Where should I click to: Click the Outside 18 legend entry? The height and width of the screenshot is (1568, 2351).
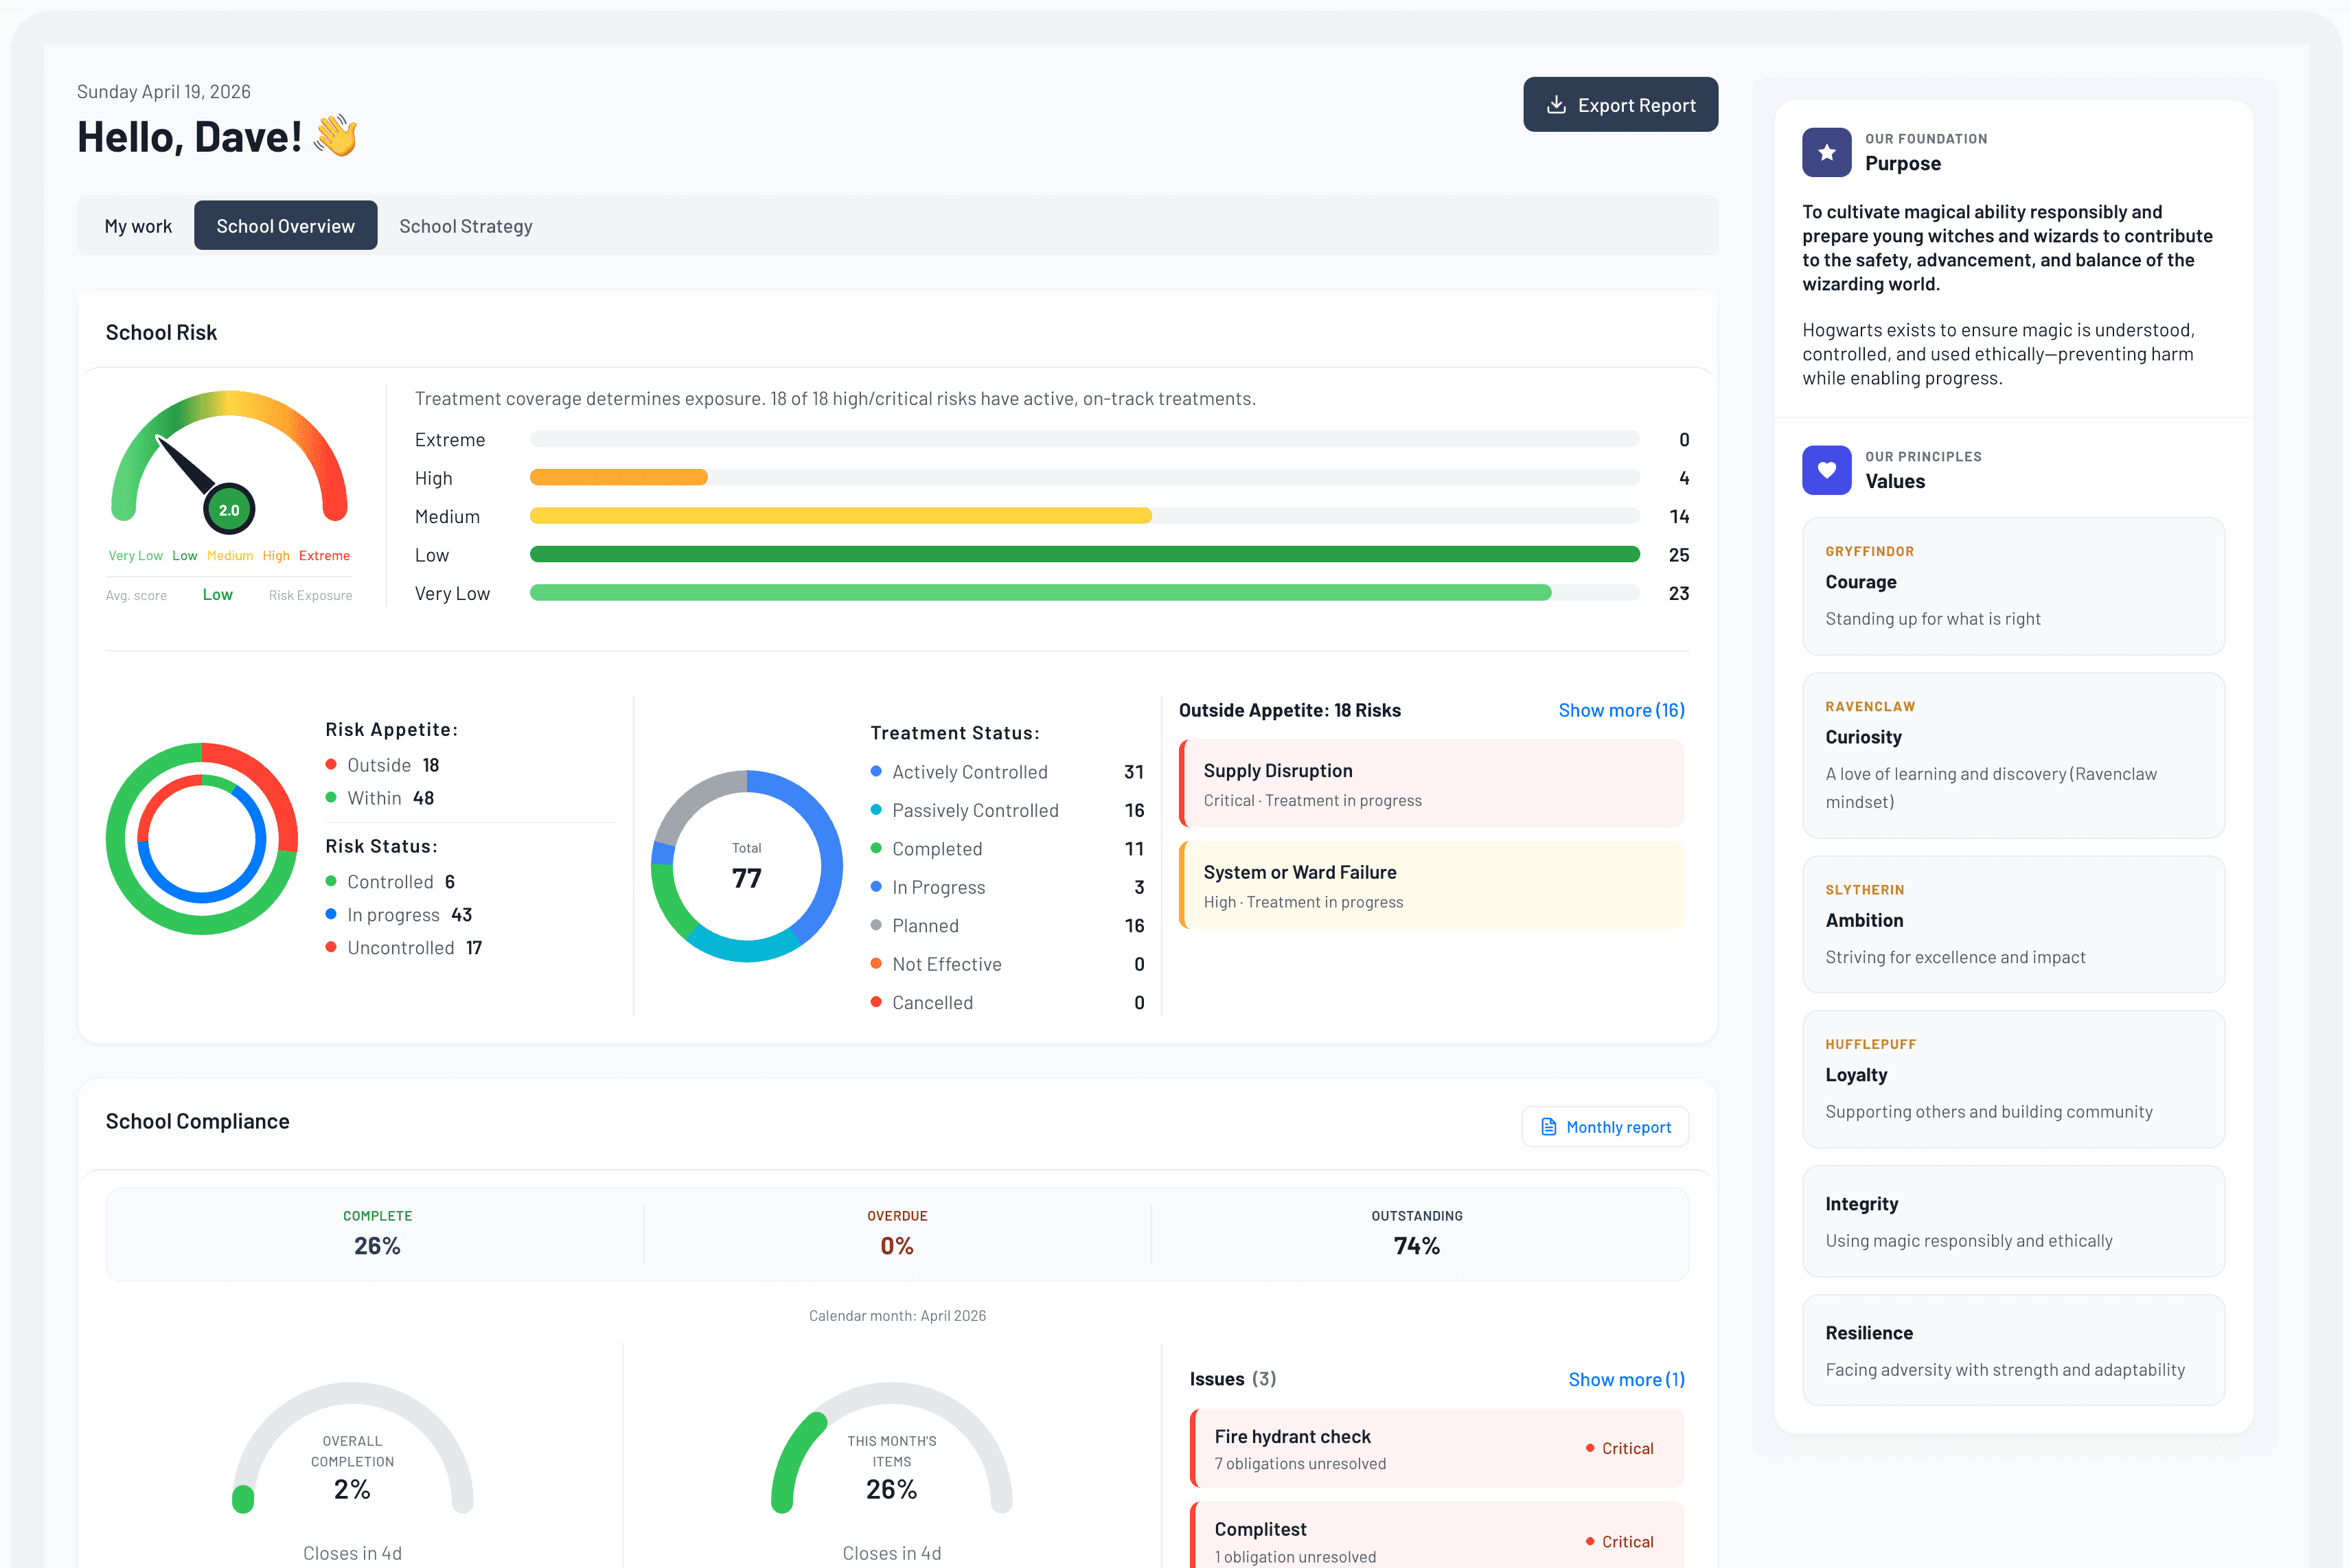[x=383, y=765]
